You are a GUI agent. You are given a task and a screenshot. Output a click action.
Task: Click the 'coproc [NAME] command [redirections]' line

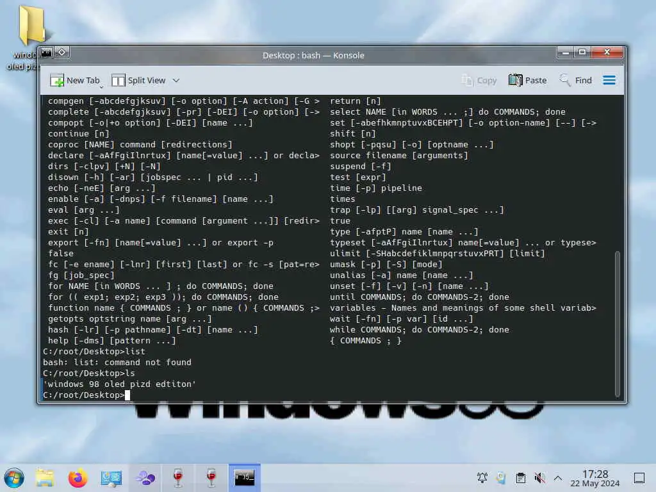(x=140, y=144)
